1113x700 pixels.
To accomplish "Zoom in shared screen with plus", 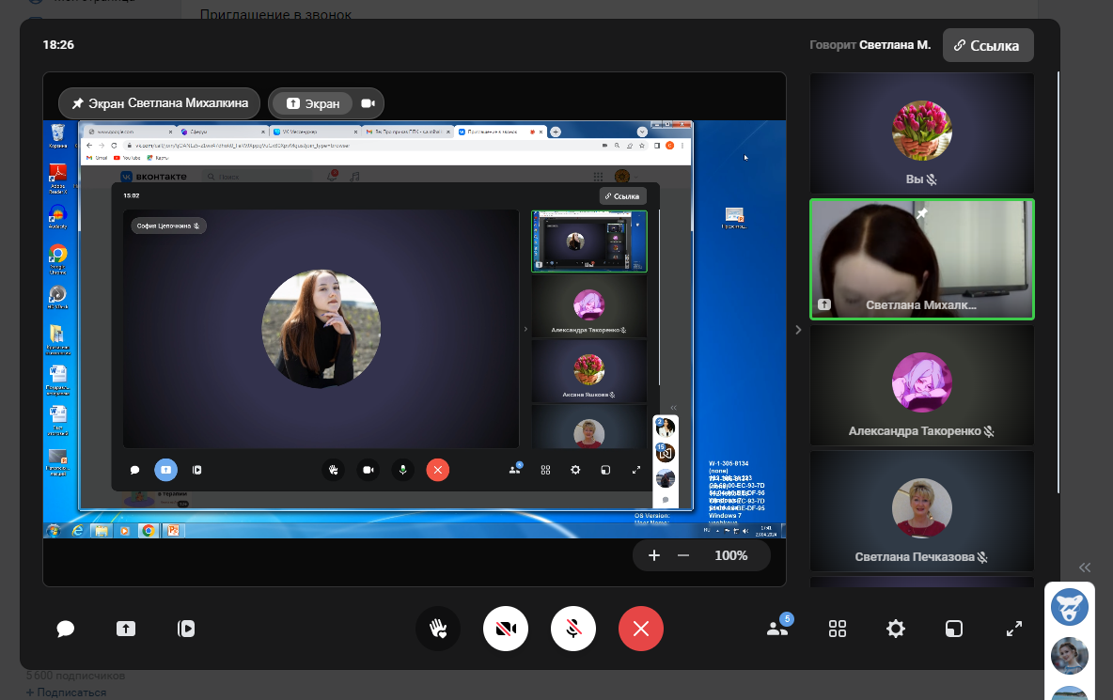I will pyautogui.click(x=654, y=555).
